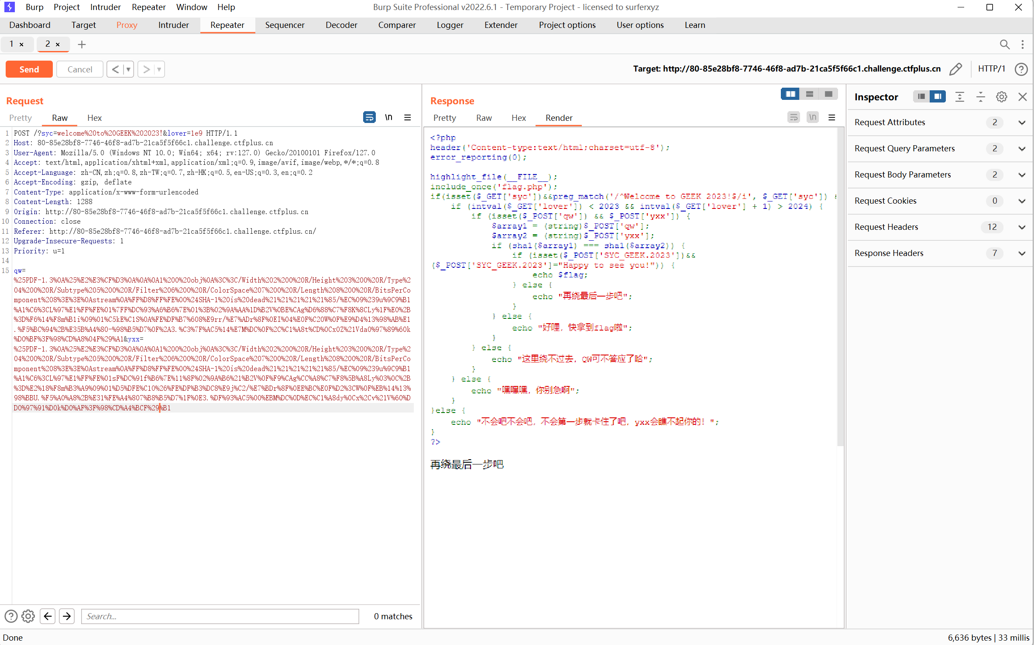Close Repeater tab 1
The width and height of the screenshot is (1034, 645).
pos(21,44)
